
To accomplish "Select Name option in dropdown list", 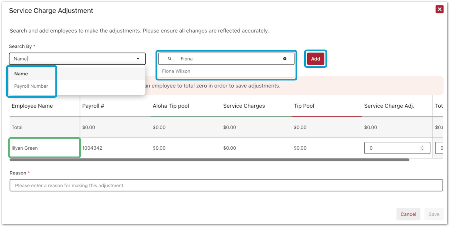I will [x=21, y=74].
